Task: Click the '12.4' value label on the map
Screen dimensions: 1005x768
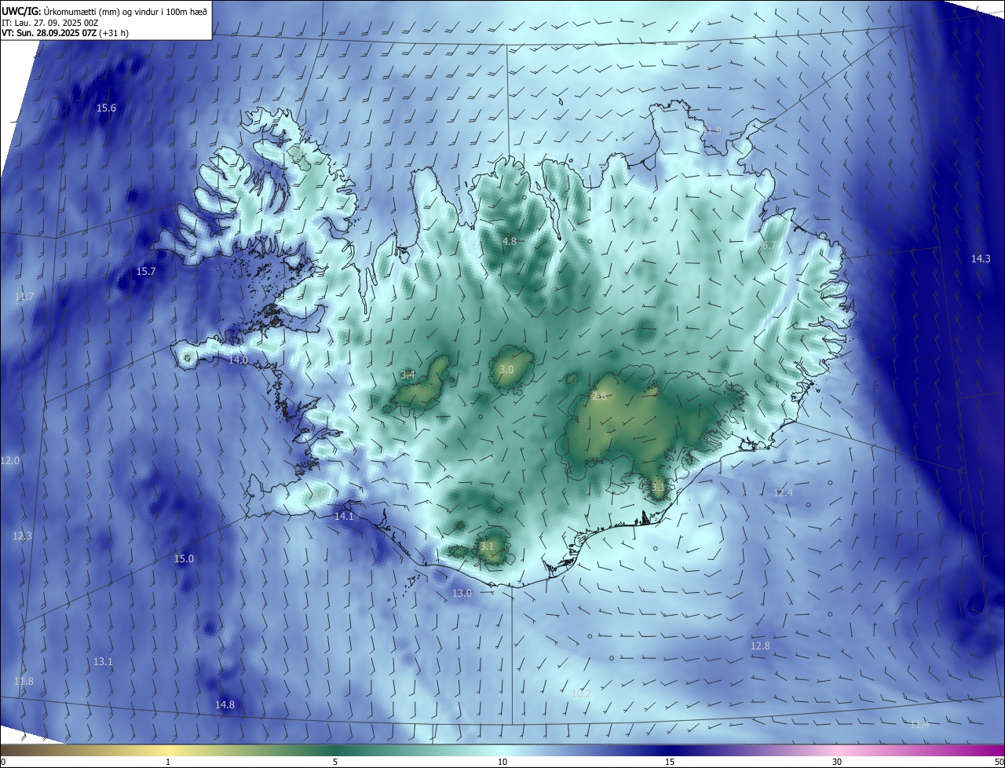Action: 783,493
